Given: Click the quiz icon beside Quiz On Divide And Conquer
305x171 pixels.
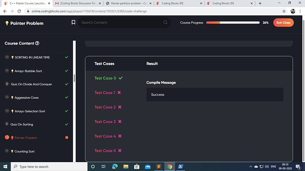Looking at the screenshot, I should pyautogui.click(x=7, y=84).
